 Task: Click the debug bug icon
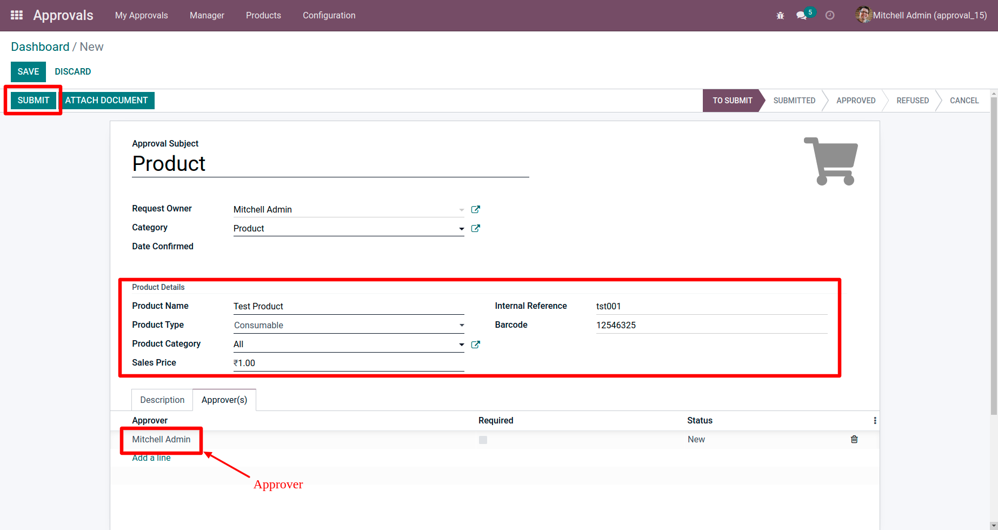(x=780, y=16)
